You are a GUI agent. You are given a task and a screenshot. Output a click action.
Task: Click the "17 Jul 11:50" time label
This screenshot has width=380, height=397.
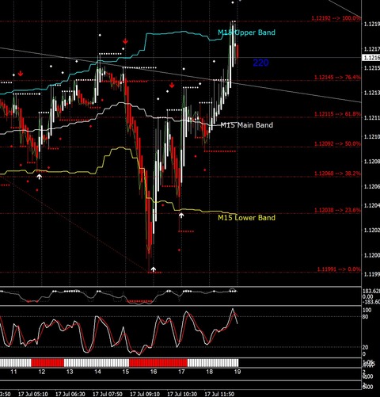[219, 394]
